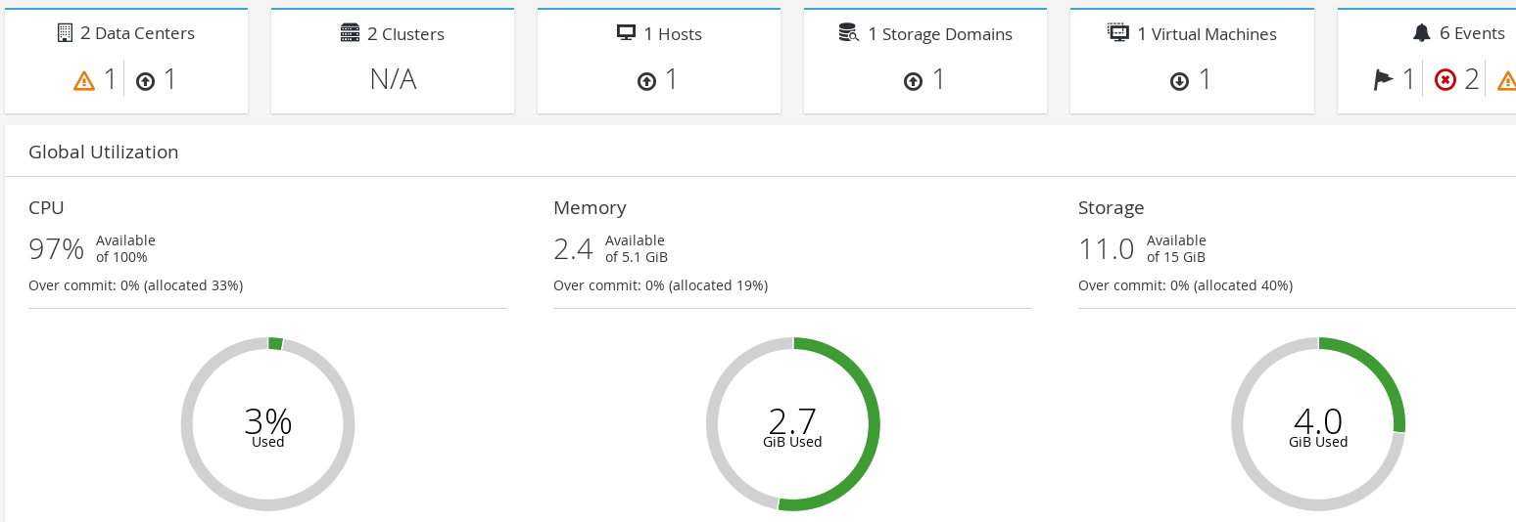This screenshot has height=522, width=1516.
Task: Click the Virtual Machines down status icon
Action: click(x=1179, y=82)
